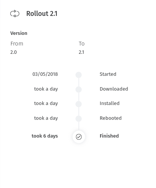This screenshot has width=156, height=188.
Task: Select the Started timeline dot
Action: tap(79, 75)
